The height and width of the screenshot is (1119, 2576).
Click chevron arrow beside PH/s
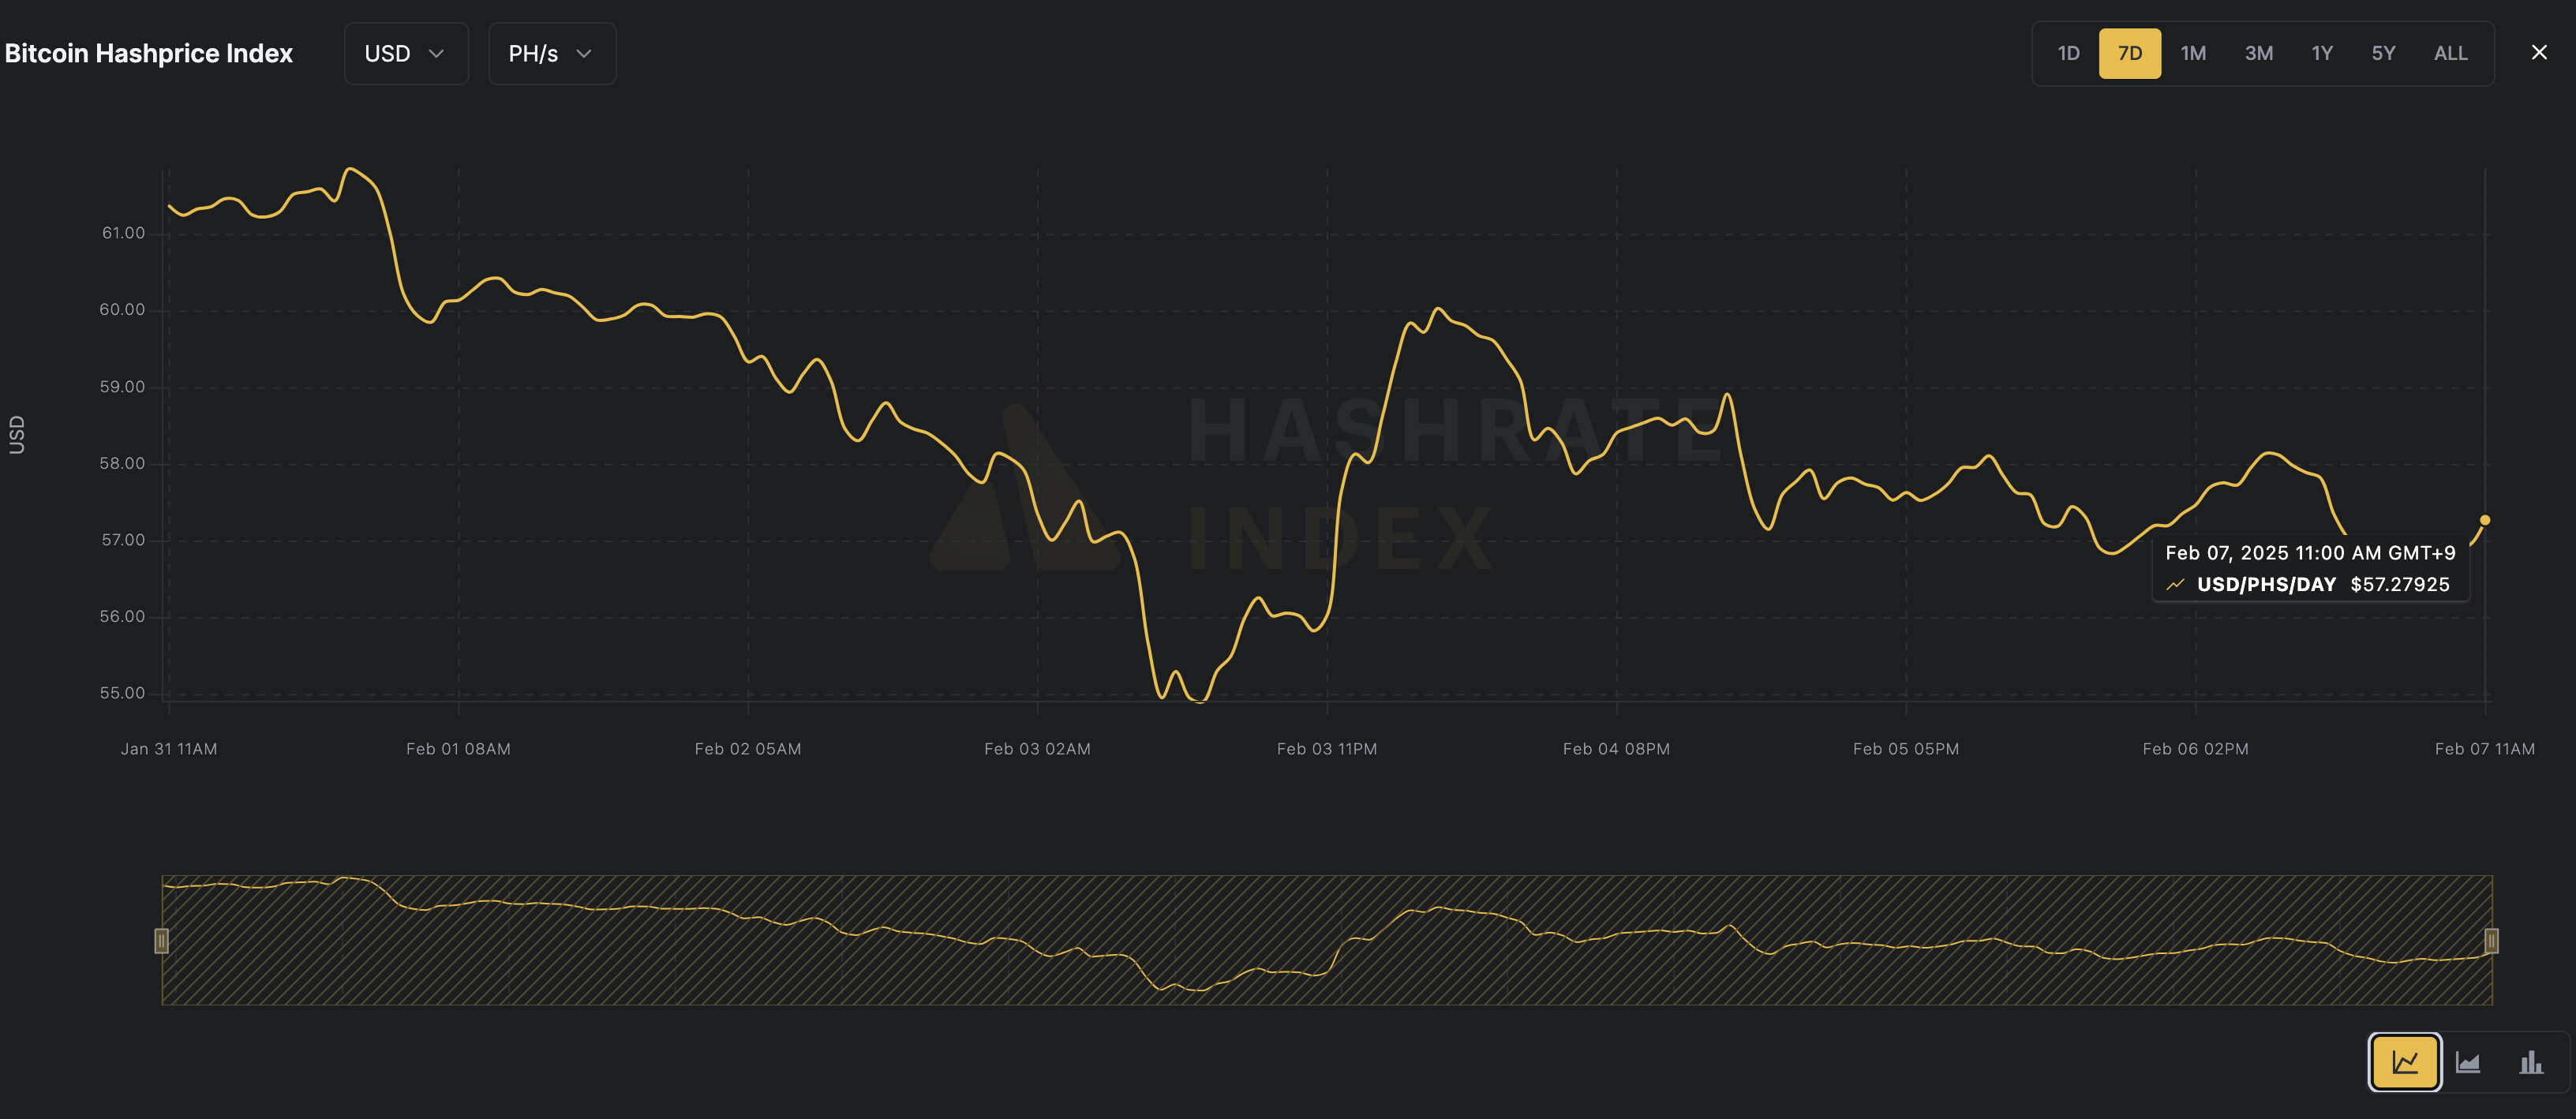(584, 54)
